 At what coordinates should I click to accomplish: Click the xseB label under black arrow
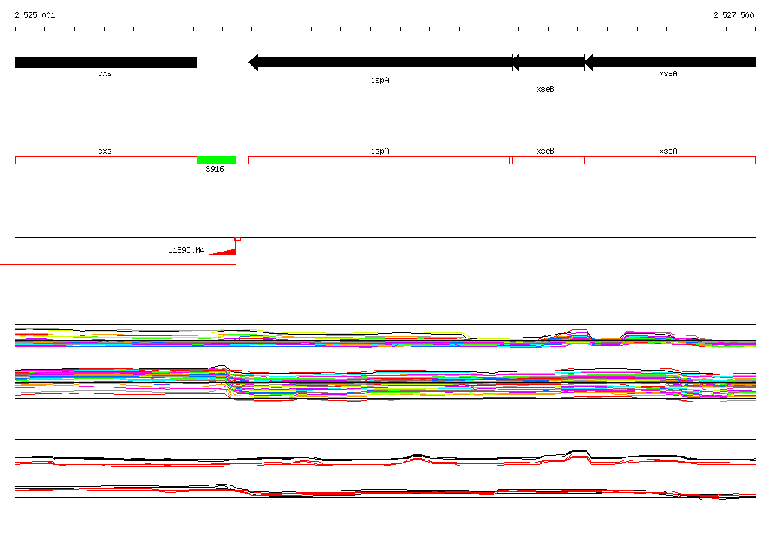click(x=545, y=89)
